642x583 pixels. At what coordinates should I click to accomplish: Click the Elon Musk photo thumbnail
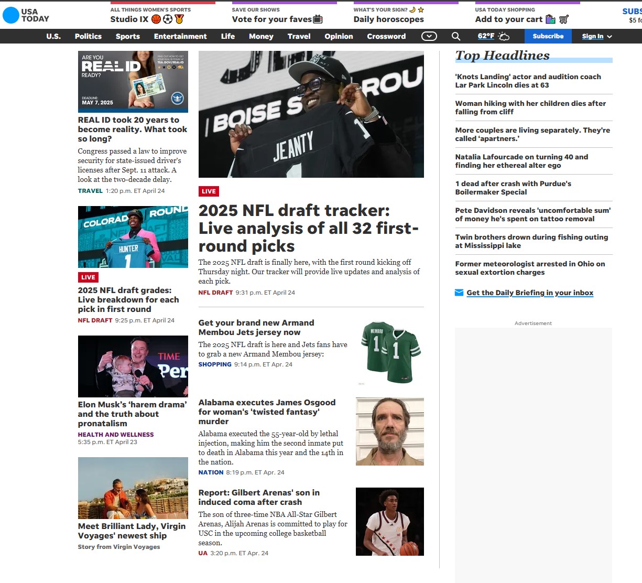(133, 366)
